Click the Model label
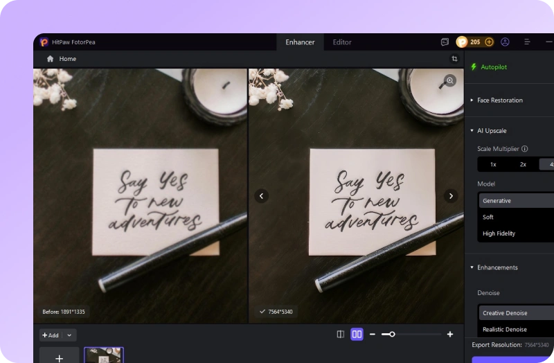The width and height of the screenshot is (554, 363). (486, 184)
